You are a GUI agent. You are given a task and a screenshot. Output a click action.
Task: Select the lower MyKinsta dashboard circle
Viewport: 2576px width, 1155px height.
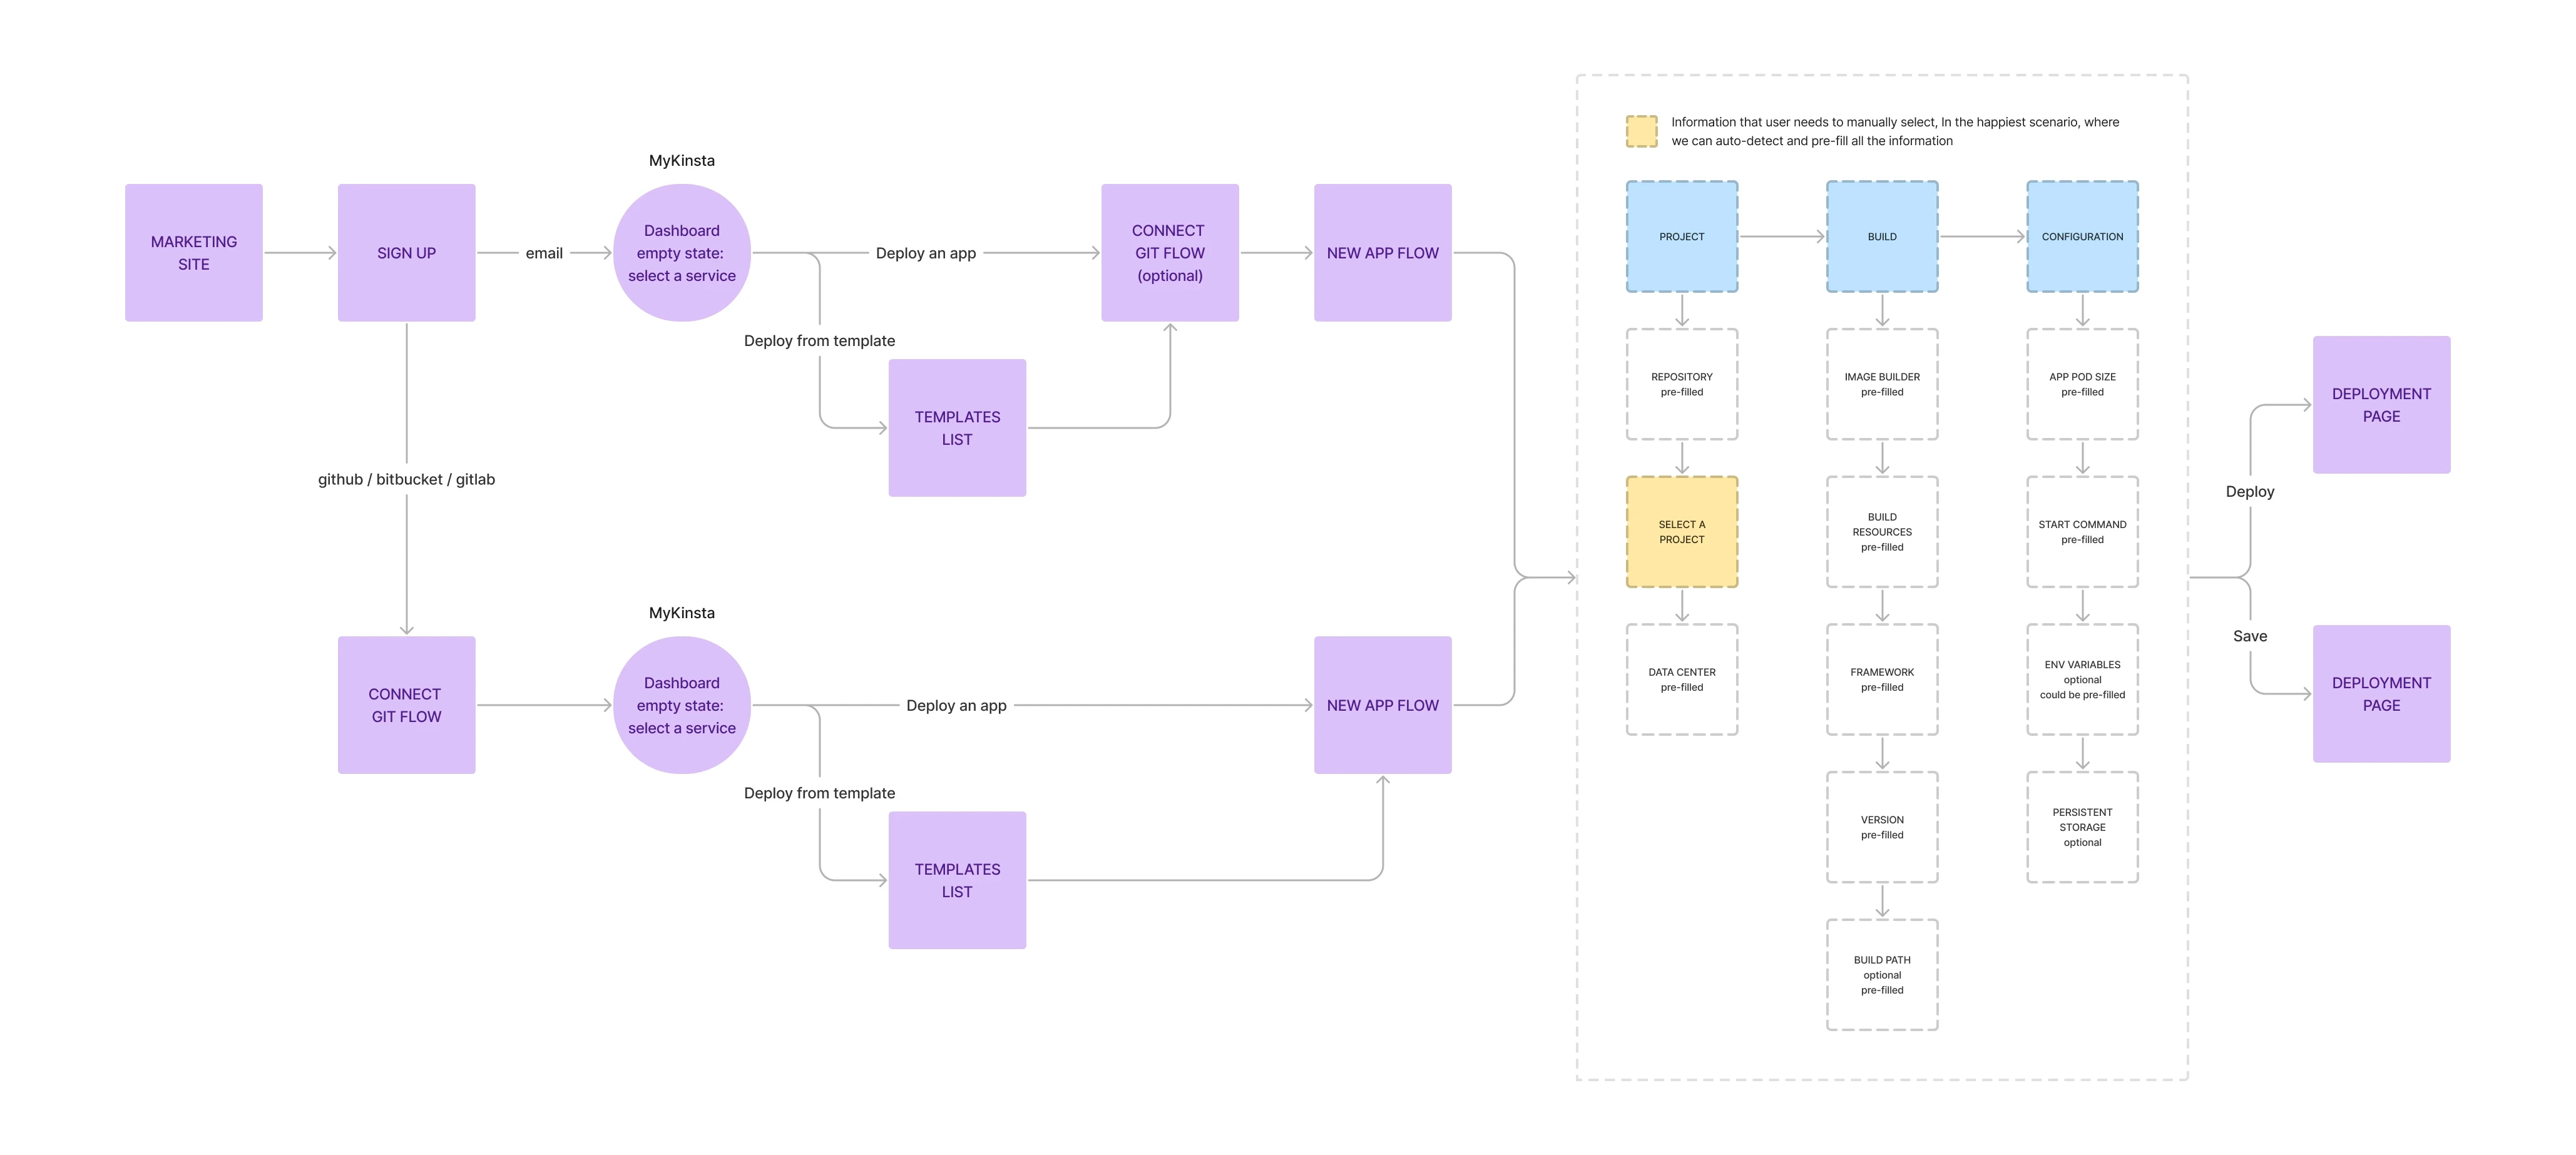pyautogui.click(x=682, y=705)
